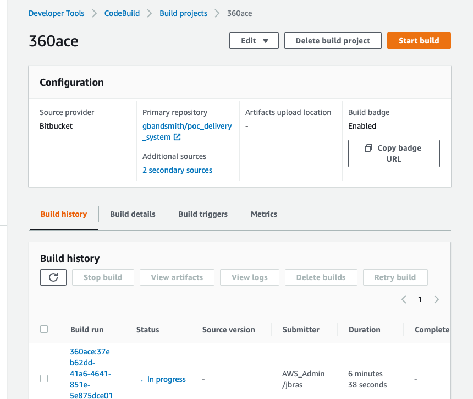Click the external link icon beside poc_delivery_system
Viewport: 473px width, 399px height.
pos(177,137)
